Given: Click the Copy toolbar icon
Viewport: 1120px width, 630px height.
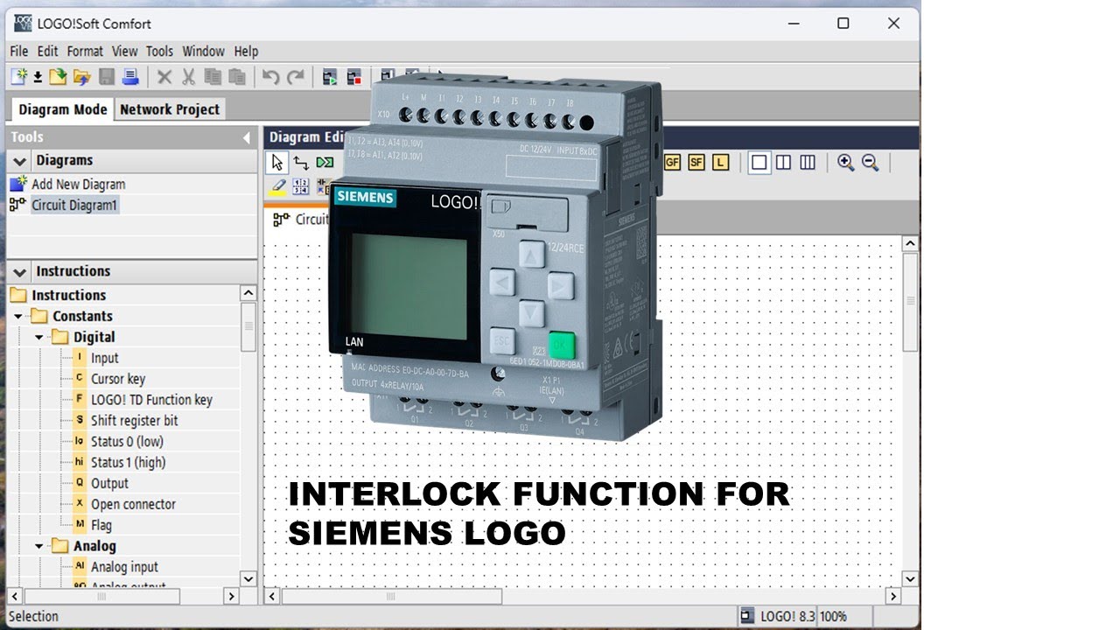Looking at the screenshot, I should (x=213, y=77).
